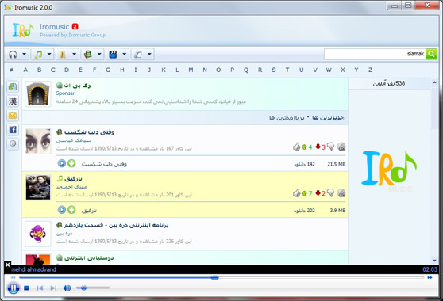Mute the player volume speaker
Image resolution: width=443 pixels, height=301 pixels.
pos(67,288)
